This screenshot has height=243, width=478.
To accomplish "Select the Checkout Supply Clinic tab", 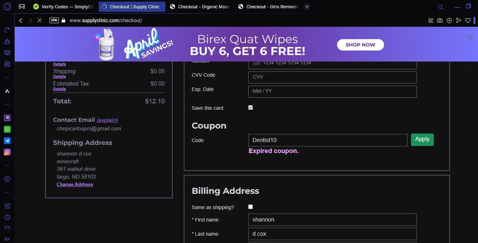I will click(x=132, y=7).
